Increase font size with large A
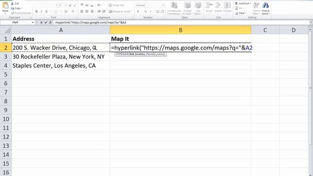This screenshot has height=176, width=313. pyautogui.click(x=70, y=5)
